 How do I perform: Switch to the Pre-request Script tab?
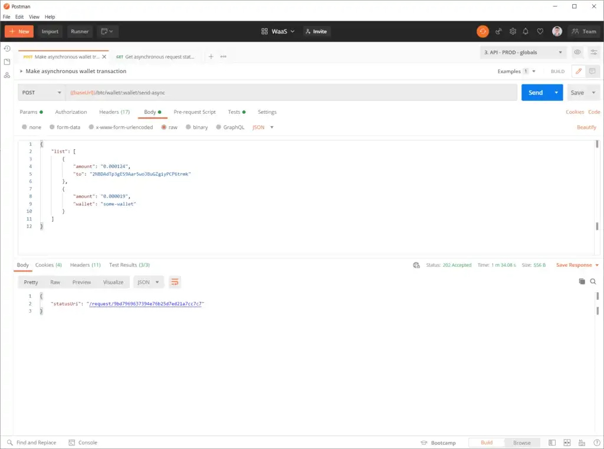[x=195, y=112]
